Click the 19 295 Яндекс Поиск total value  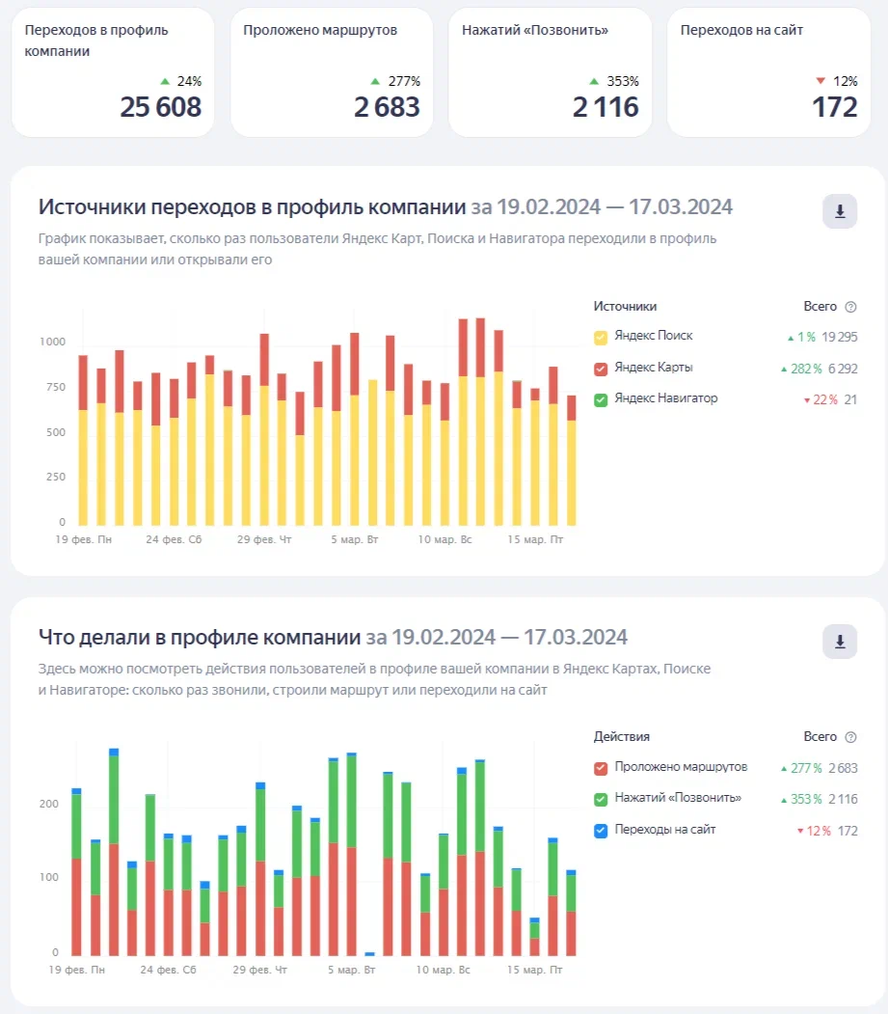pyautogui.click(x=840, y=337)
